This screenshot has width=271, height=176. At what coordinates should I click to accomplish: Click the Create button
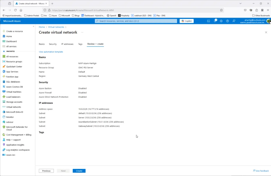tap(79, 171)
